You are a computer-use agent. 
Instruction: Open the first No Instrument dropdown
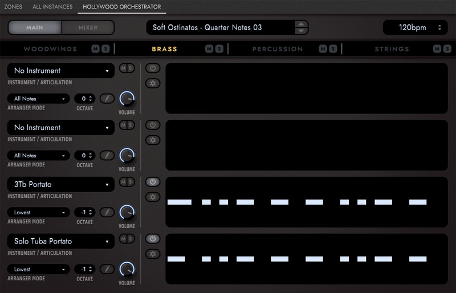click(x=61, y=71)
